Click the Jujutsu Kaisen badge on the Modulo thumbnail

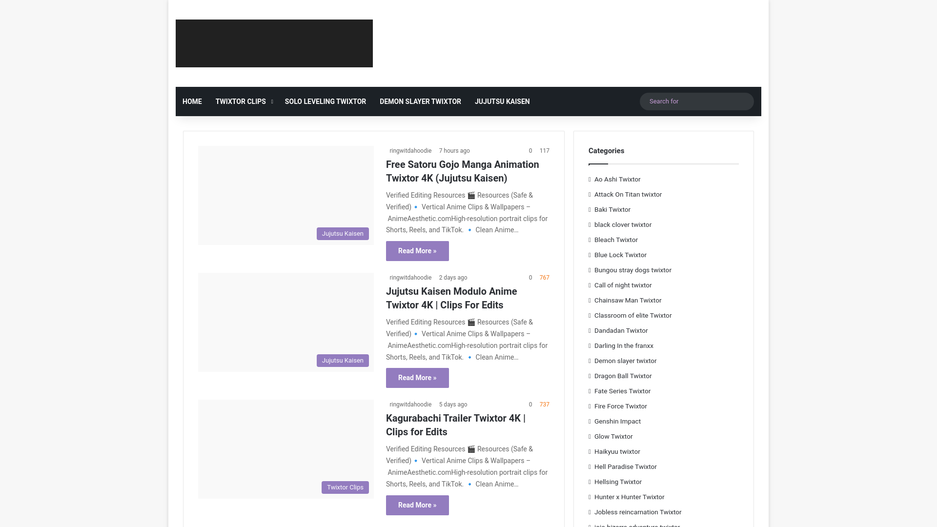tap(343, 361)
